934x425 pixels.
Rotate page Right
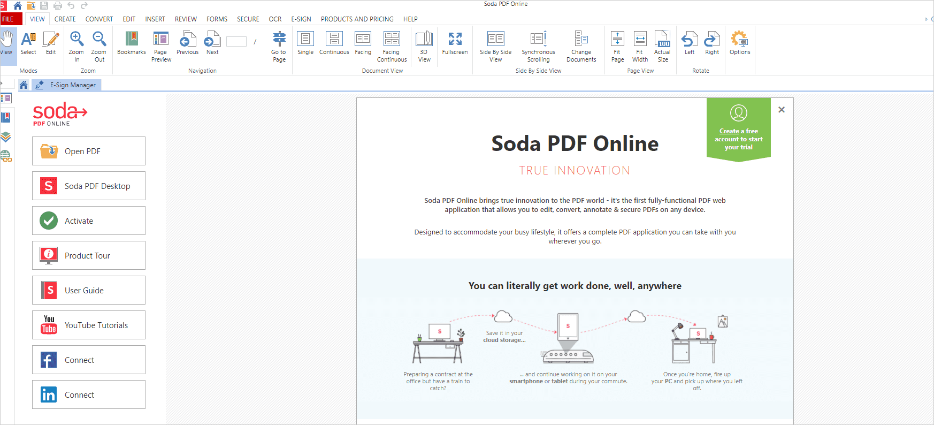(x=712, y=43)
